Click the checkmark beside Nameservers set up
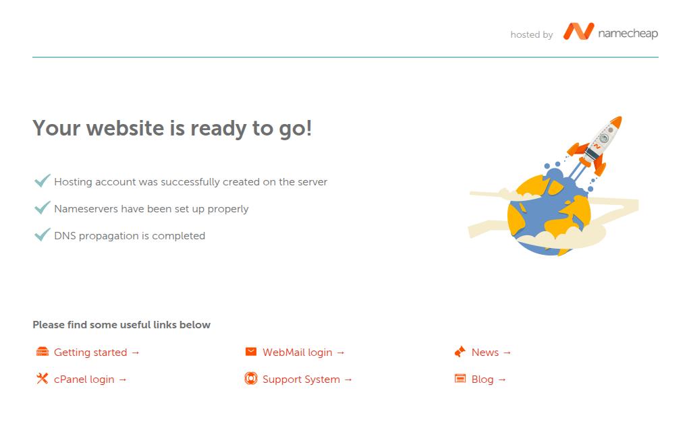Image resolution: width=691 pixels, height=424 pixels. [43, 208]
